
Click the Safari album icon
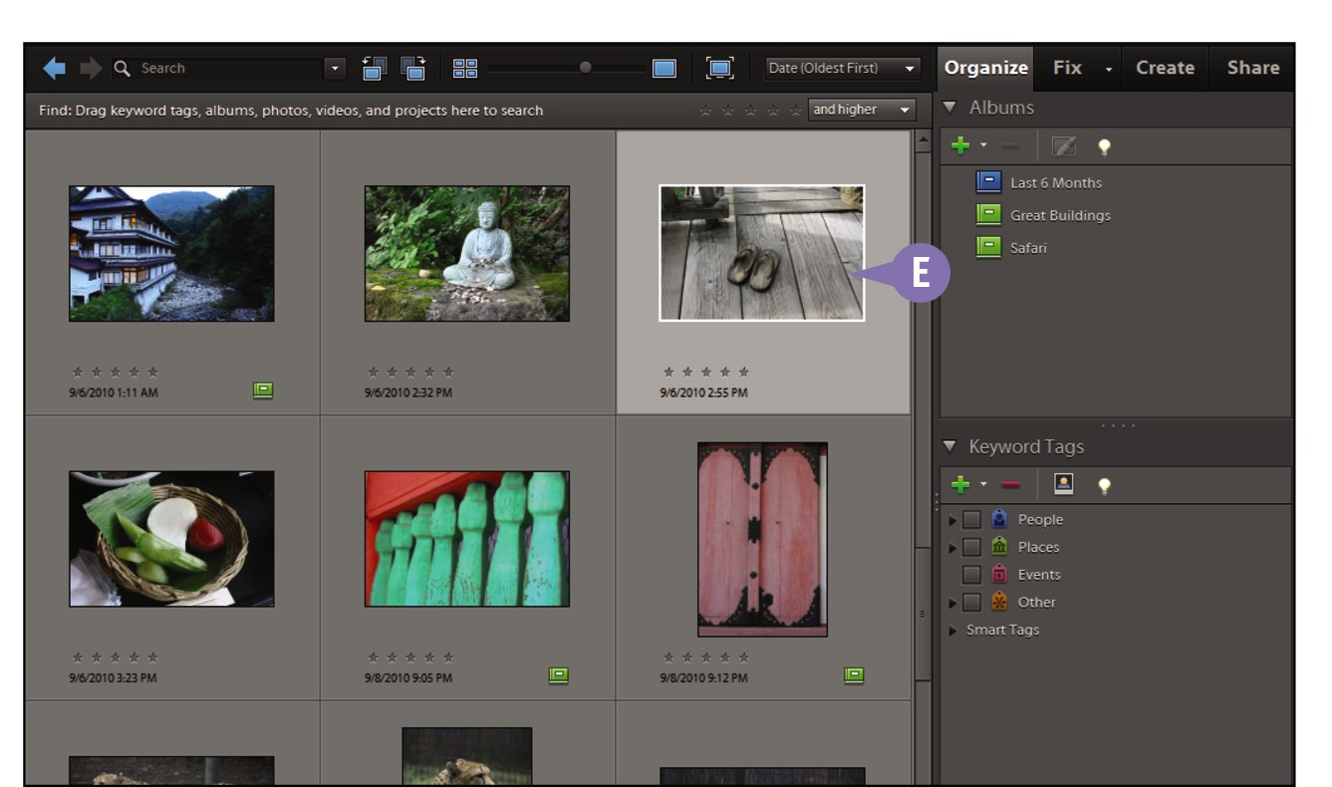(988, 247)
